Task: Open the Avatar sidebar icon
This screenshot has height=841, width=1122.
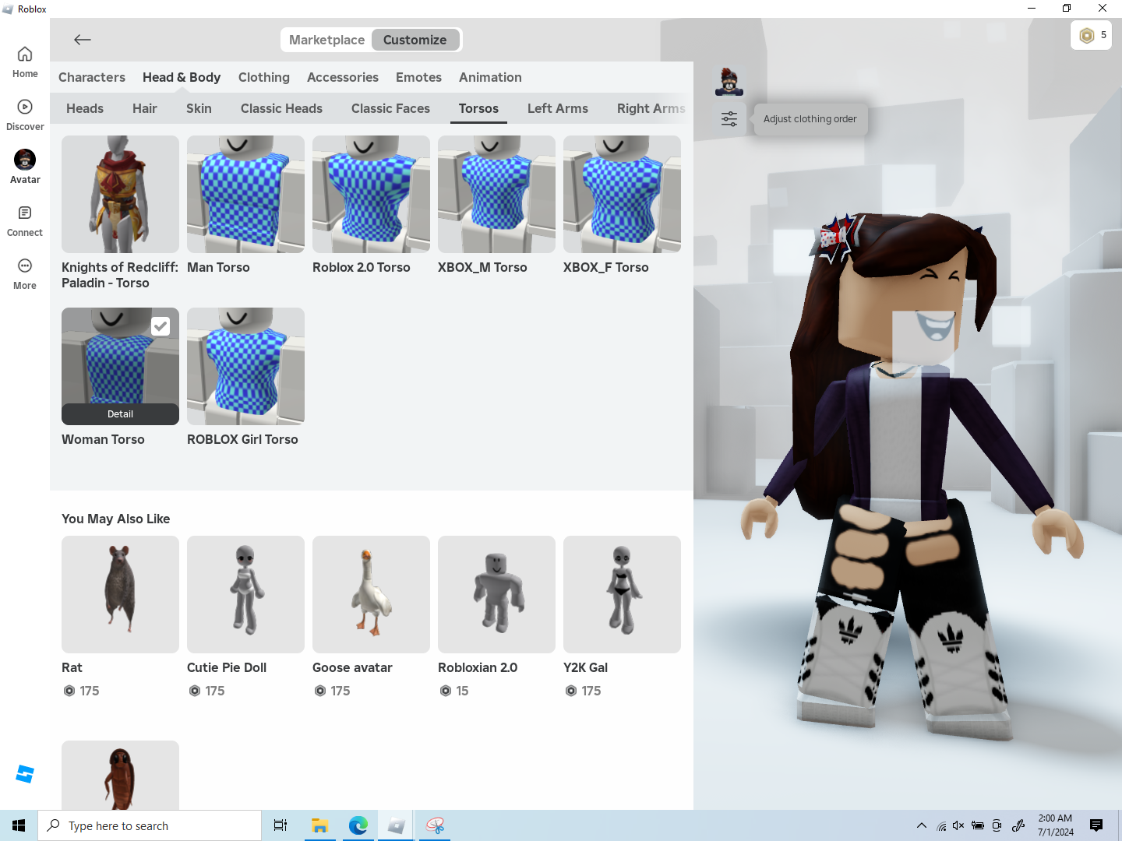Action: tap(25, 167)
